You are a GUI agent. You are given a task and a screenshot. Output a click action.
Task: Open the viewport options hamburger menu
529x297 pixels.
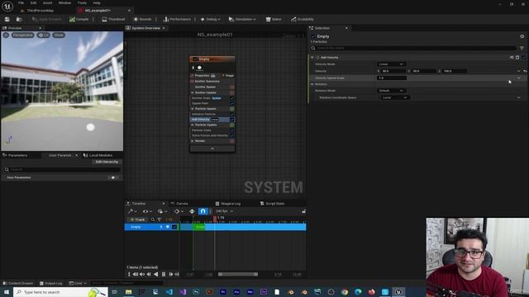coord(6,35)
